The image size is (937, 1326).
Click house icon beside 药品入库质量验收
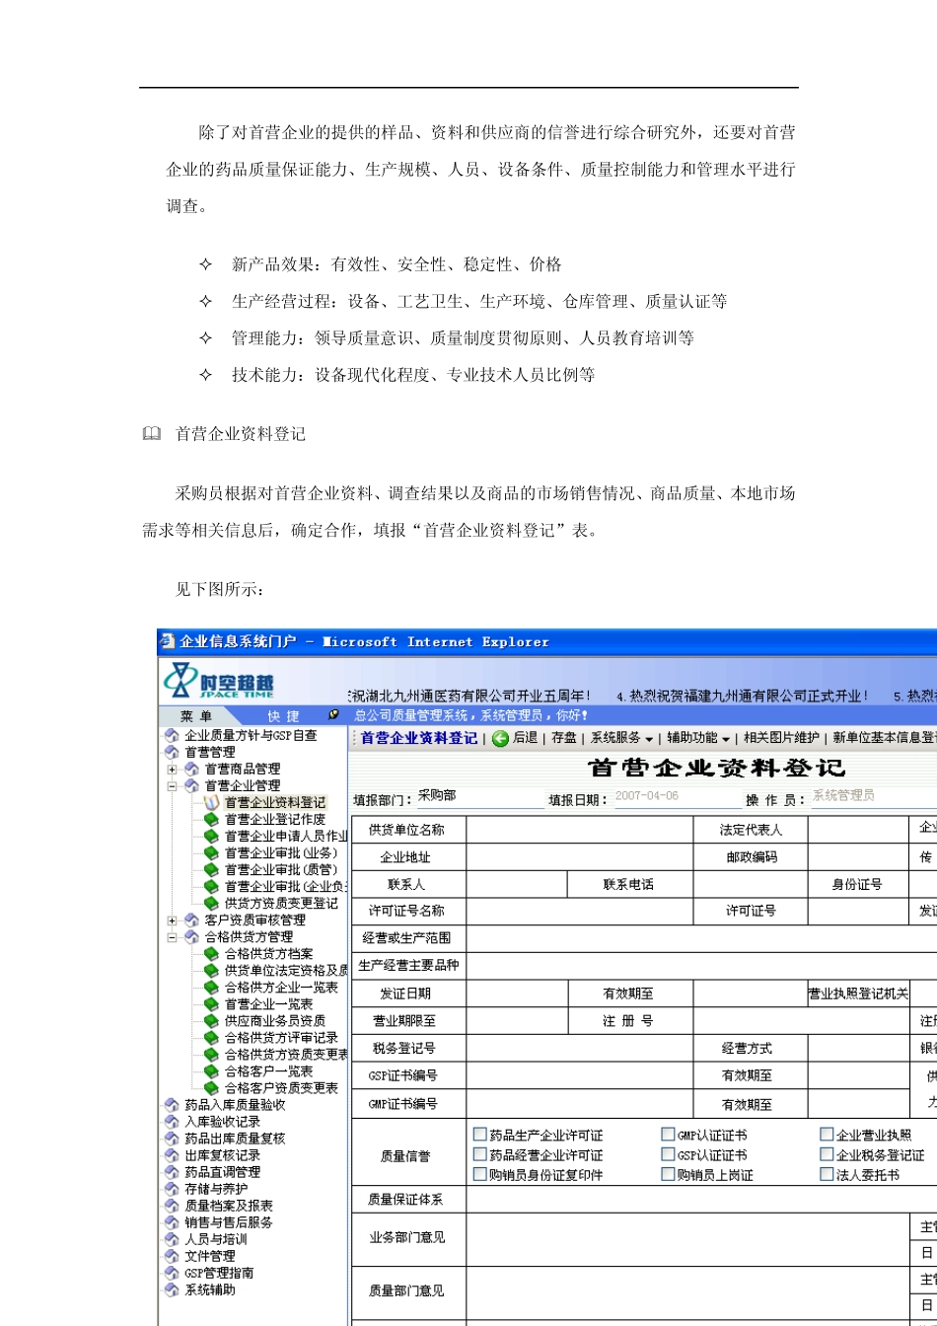tap(172, 1104)
